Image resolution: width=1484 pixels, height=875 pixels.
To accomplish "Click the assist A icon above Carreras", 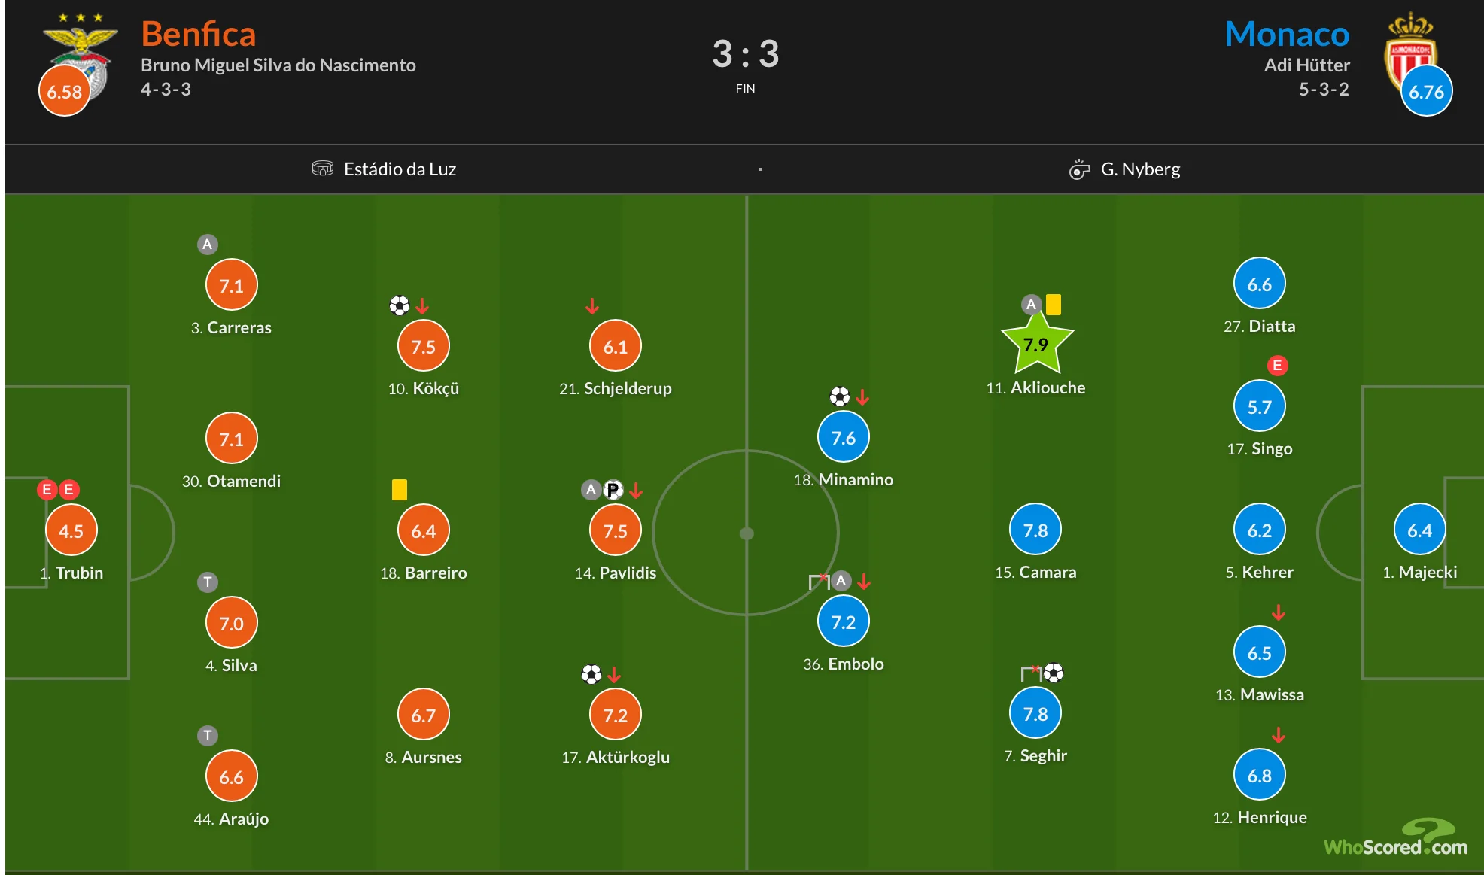I will pyautogui.click(x=208, y=245).
